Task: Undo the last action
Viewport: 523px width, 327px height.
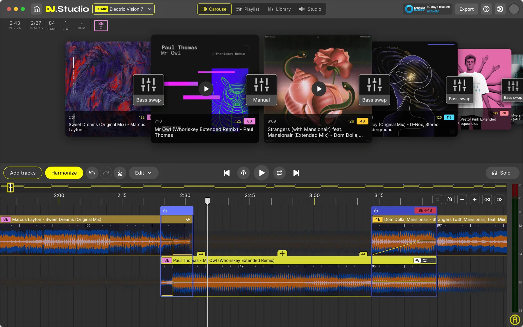Action: pyautogui.click(x=92, y=173)
